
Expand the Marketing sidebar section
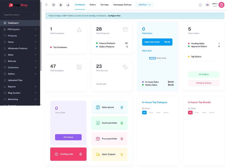pyautogui.click(x=35, y=99)
